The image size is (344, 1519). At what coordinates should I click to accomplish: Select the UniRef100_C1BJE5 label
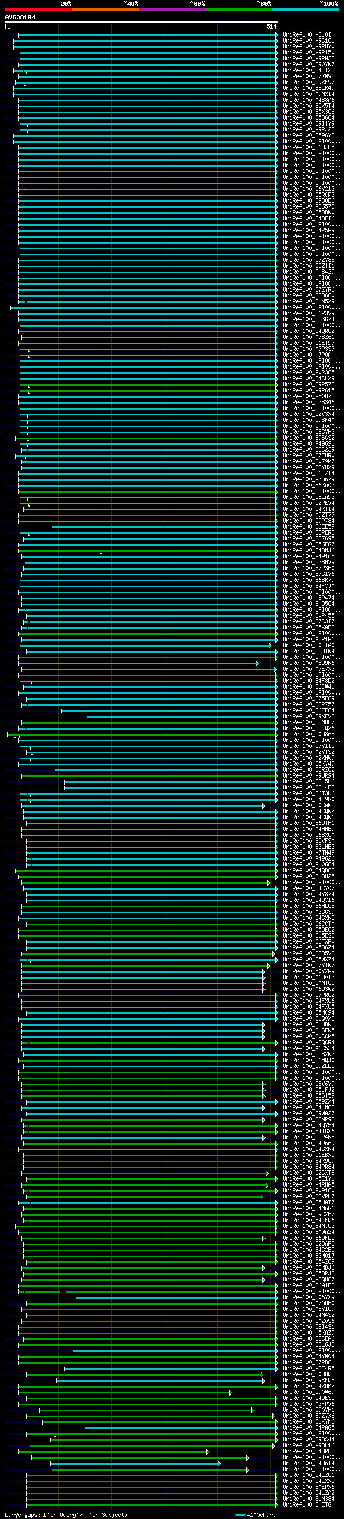coord(309,148)
